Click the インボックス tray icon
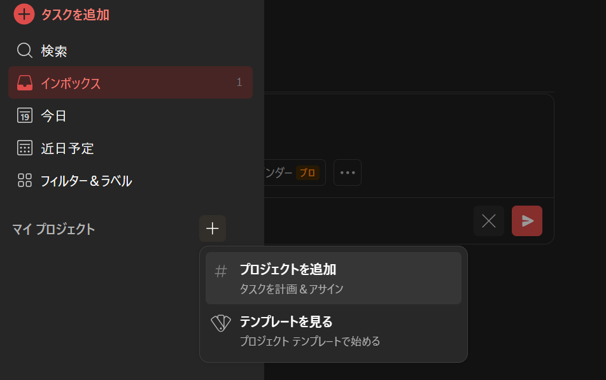Viewport: 606px width, 380px height. [x=25, y=83]
